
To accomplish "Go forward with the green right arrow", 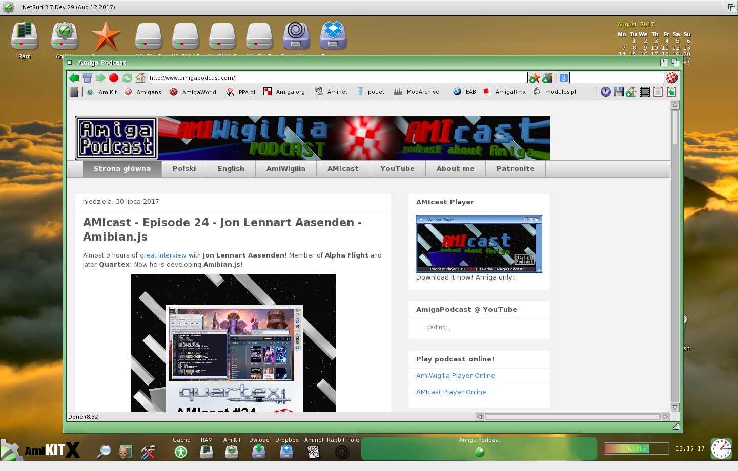I will pyautogui.click(x=100, y=78).
